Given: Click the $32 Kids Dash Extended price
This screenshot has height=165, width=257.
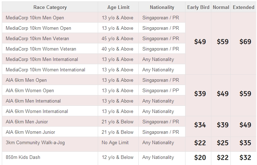Looking at the screenshot, I should click(x=245, y=157).
